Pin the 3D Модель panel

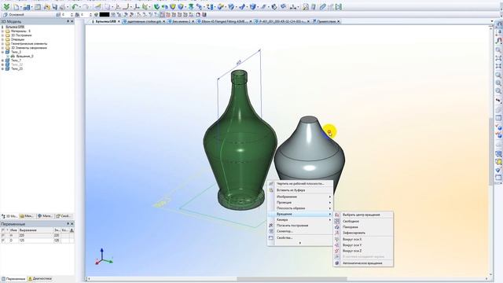[x=68, y=21]
